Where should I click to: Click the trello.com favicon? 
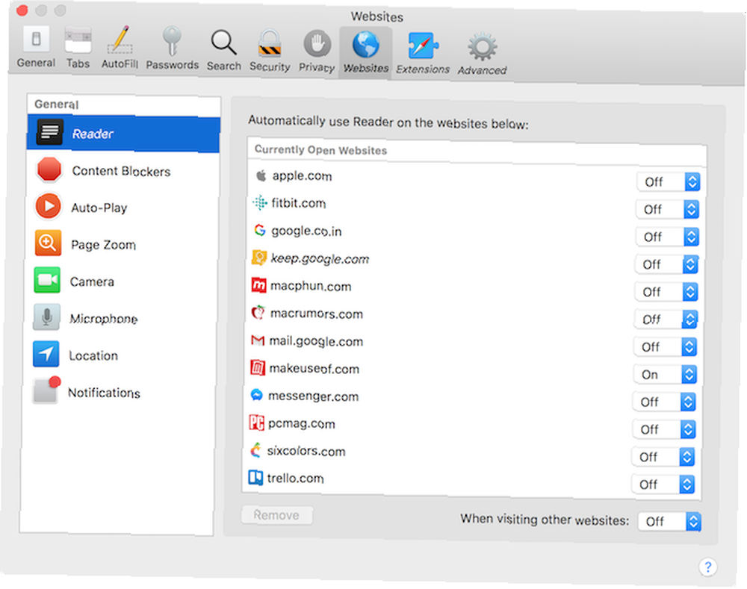[x=255, y=477]
